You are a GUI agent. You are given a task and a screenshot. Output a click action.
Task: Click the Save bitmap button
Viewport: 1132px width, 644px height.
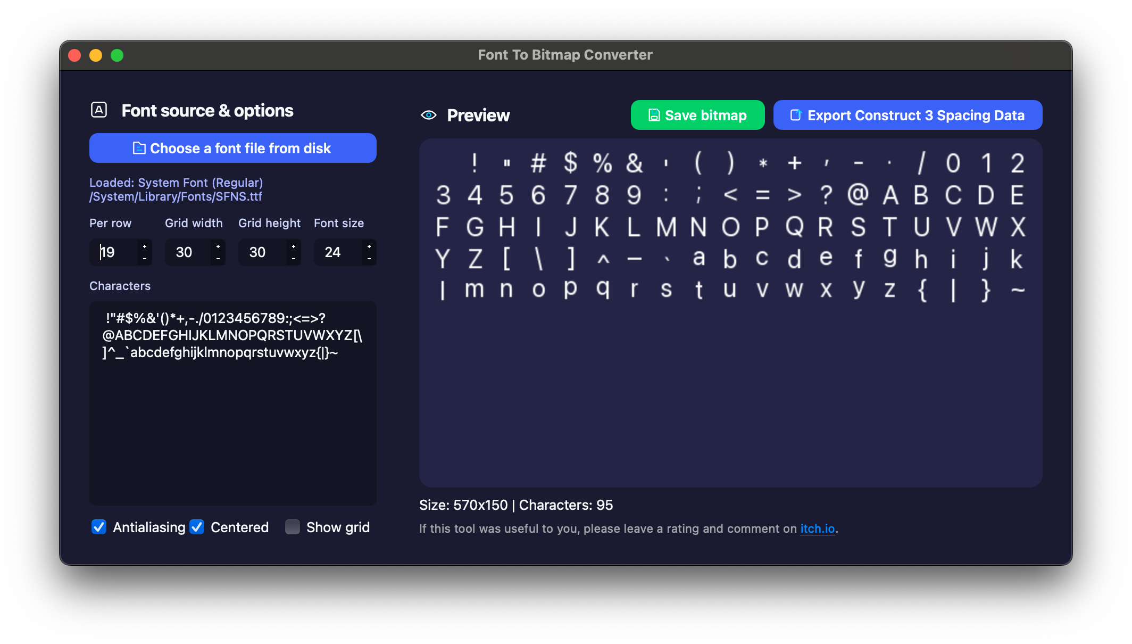click(697, 115)
